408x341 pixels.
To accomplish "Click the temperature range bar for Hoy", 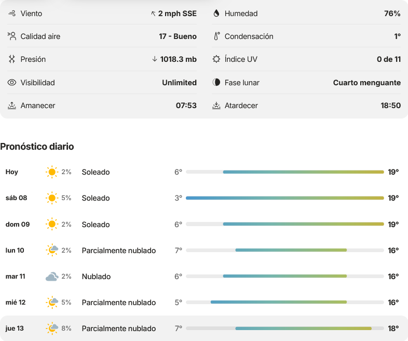I will (x=285, y=172).
